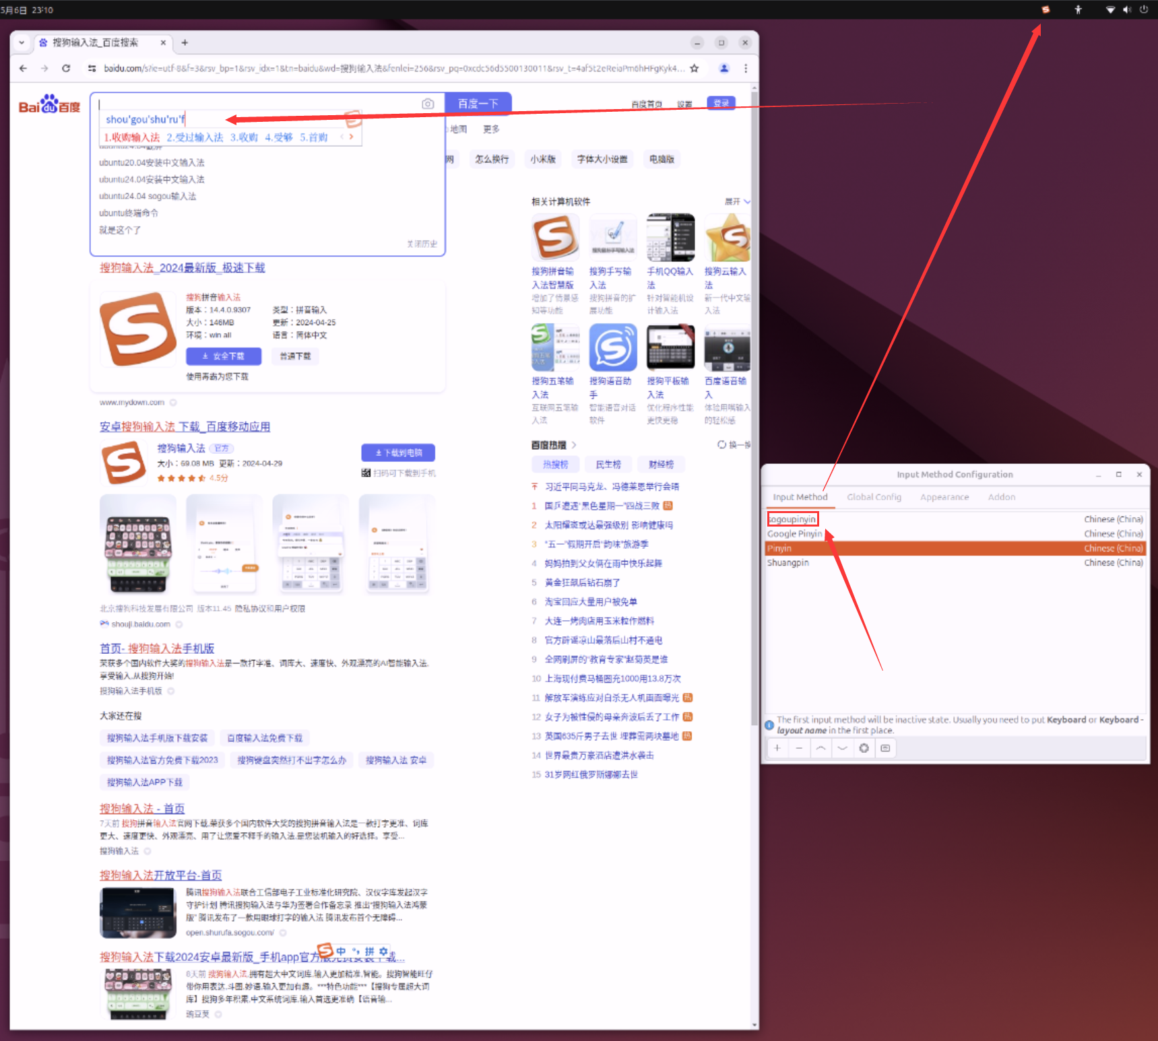Screen dimensions: 1158x1041
Task: Click 搜狗五笔输入法 software icon
Action: pos(555,347)
